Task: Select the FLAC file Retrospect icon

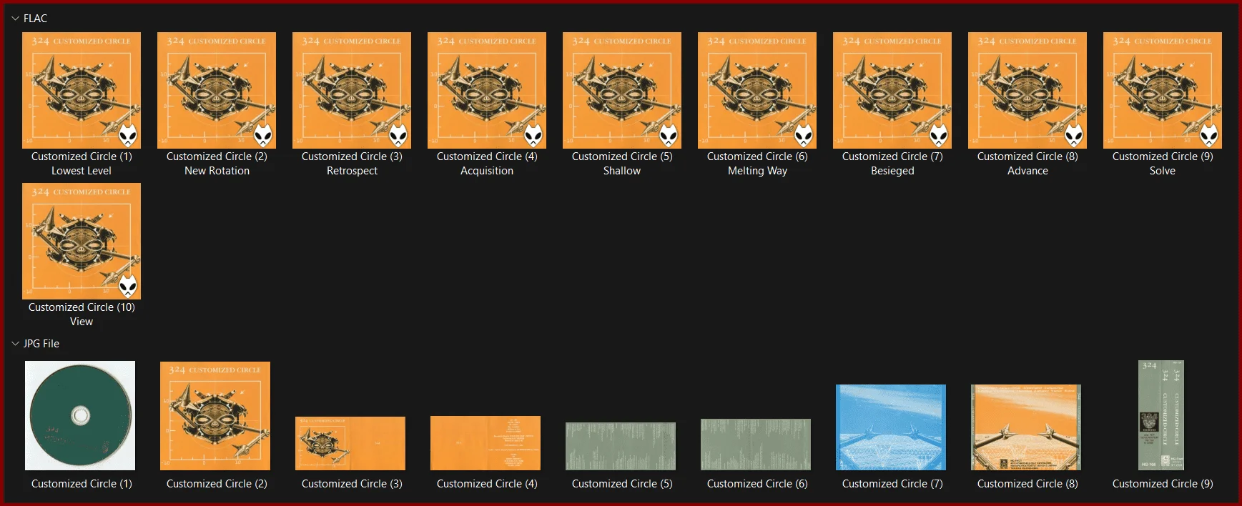Action: pos(352,90)
